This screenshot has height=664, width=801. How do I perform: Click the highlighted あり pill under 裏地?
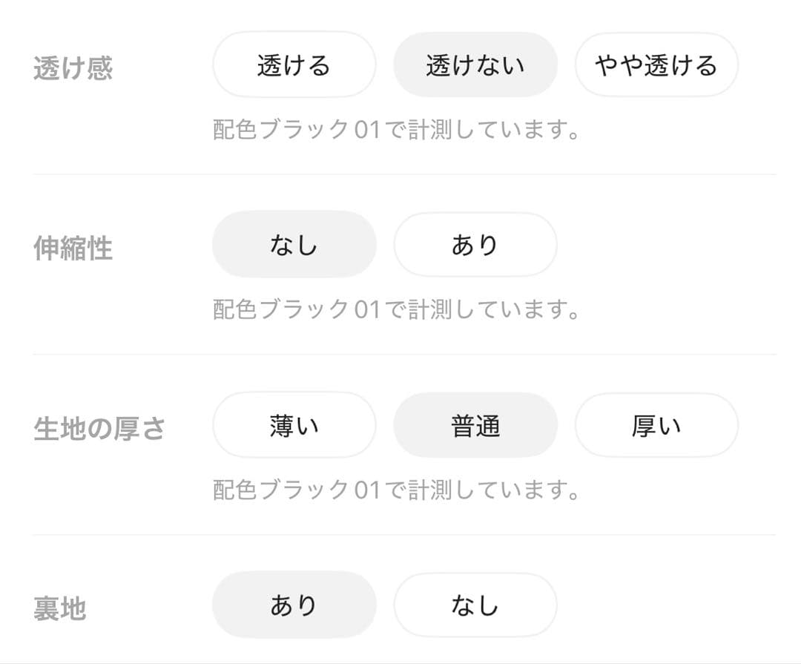click(x=294, y=604)
